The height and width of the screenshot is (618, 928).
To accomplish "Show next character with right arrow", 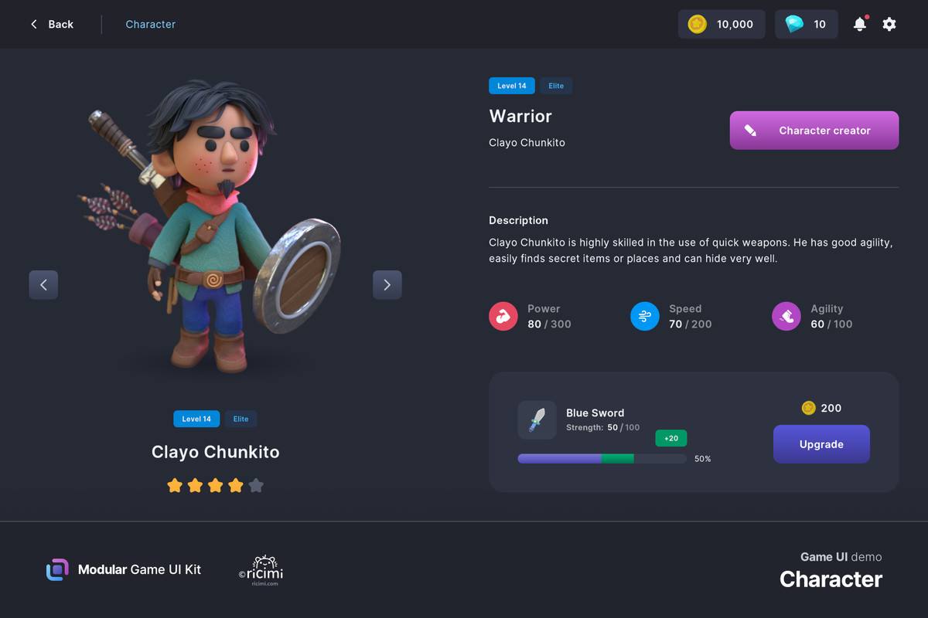I will [387, 284].
